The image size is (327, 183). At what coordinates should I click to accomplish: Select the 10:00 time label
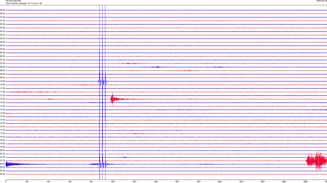click(x=2, y=81)
